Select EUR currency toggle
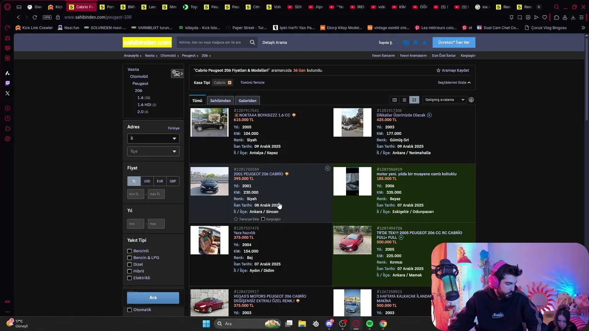This screenshot has height=331, width=589. [160, 181]
